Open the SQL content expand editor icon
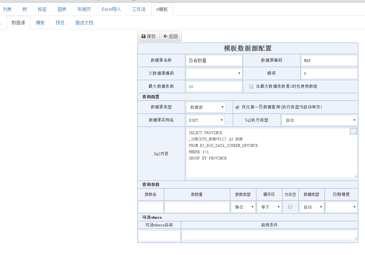 (x=353, y=132)
